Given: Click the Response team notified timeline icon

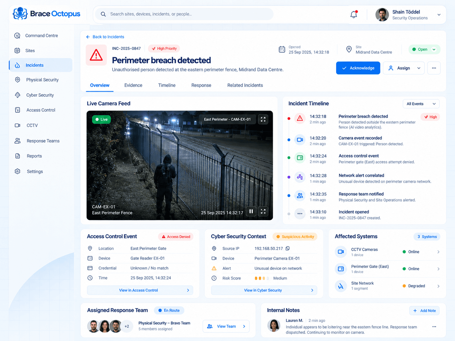Looking at the screenshot, I should [x=300, y=196].
